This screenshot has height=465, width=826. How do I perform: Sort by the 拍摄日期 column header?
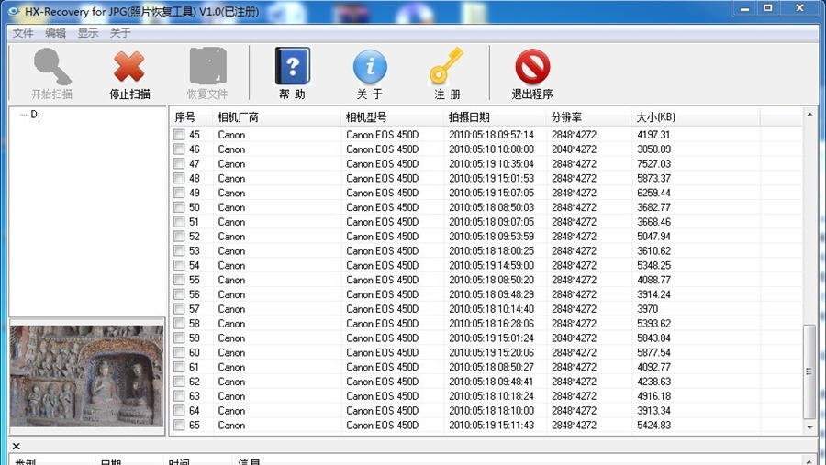[496, 116]
